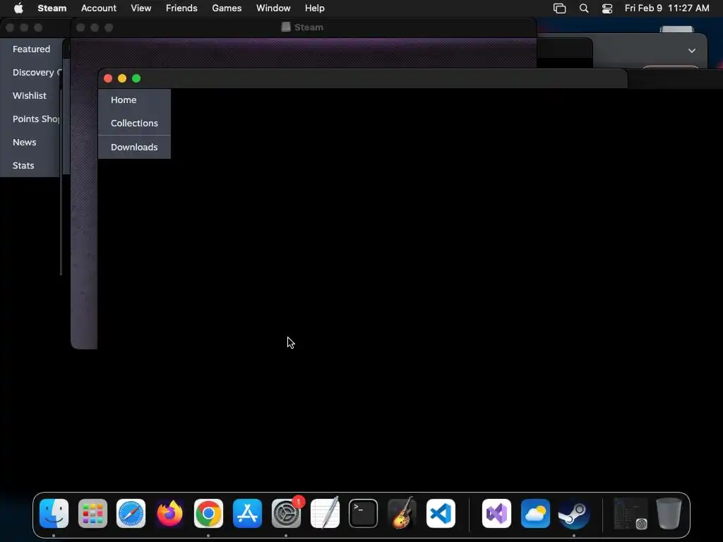Image resolution: width=723 pixels, height=542 pixels.
Task: Open Spotlight search in the menu bar
Action: 584,8
